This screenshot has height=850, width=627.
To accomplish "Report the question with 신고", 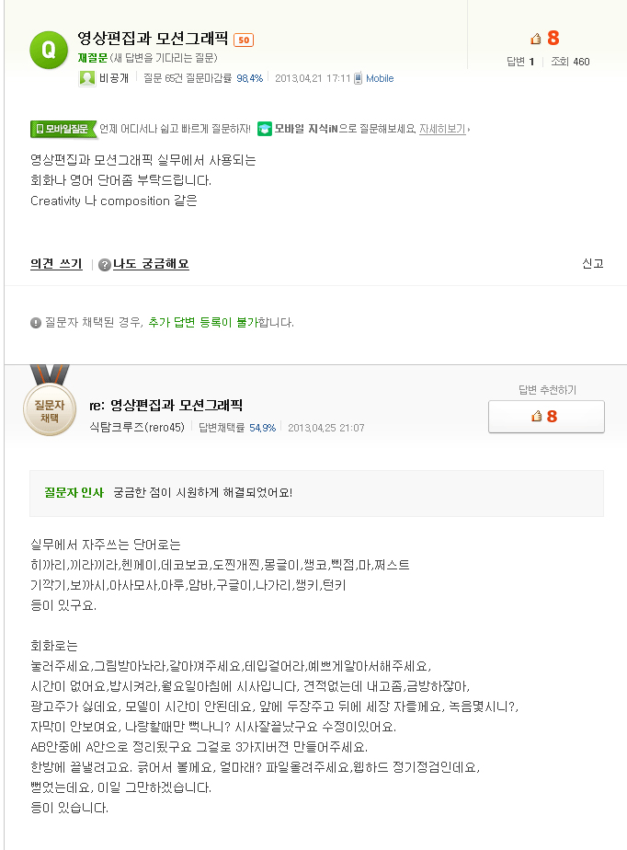I will pos(593,263).
